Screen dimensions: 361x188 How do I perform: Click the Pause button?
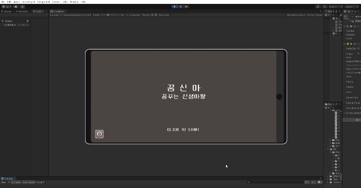click(180, 7)
